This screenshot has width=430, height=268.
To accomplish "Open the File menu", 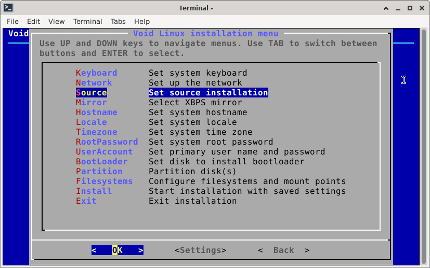I will 12,21.
